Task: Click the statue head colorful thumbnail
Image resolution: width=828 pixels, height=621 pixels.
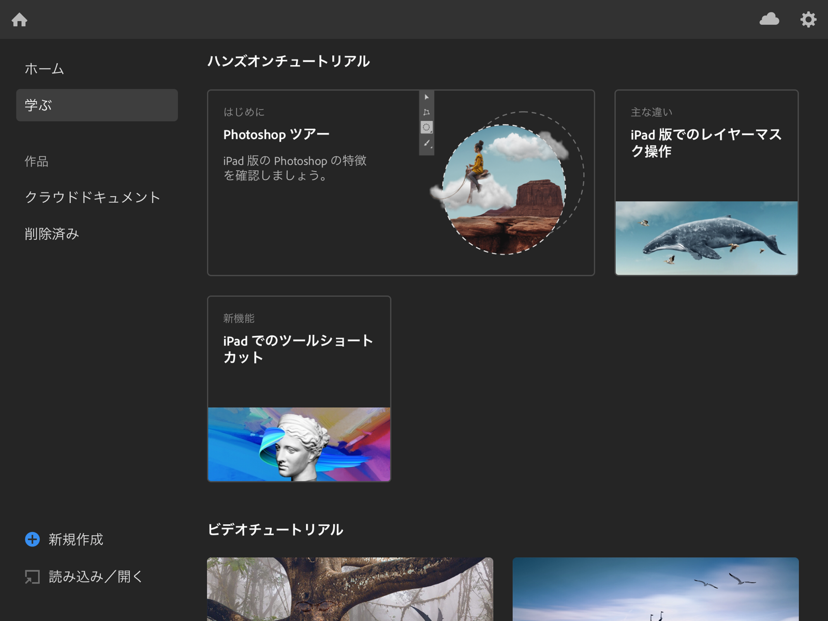Action: click(299, 444)
